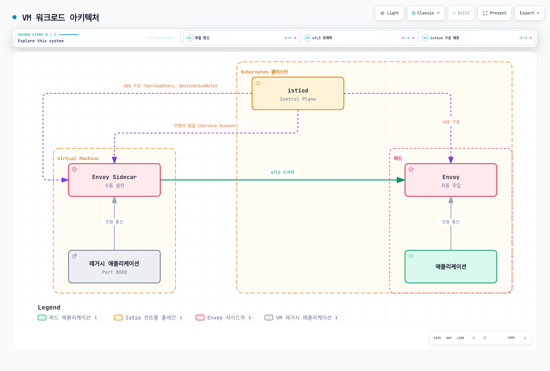This screenshot has width=550, height=371.
Task: Select guided view 01 로컬 통신
Action: click(241, 38)
